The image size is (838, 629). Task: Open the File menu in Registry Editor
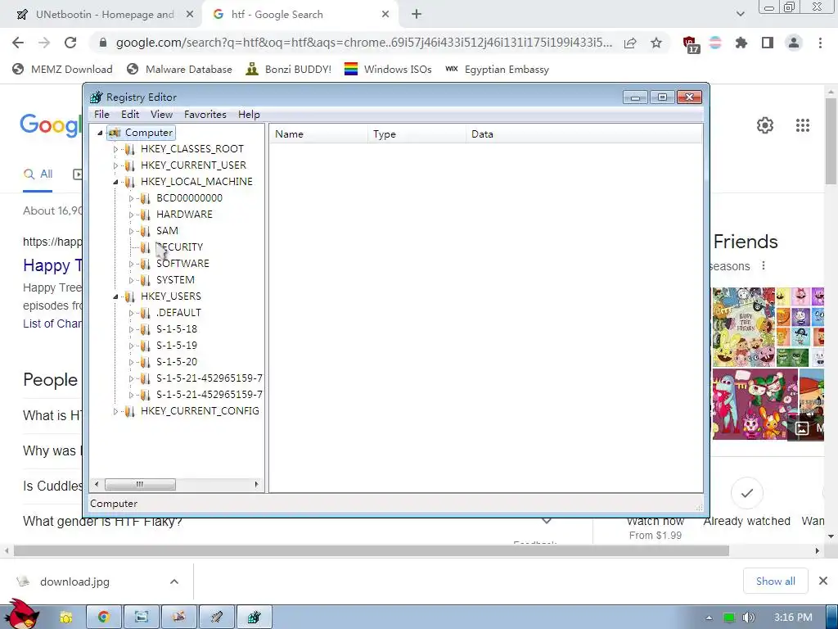tap(101, 115)
